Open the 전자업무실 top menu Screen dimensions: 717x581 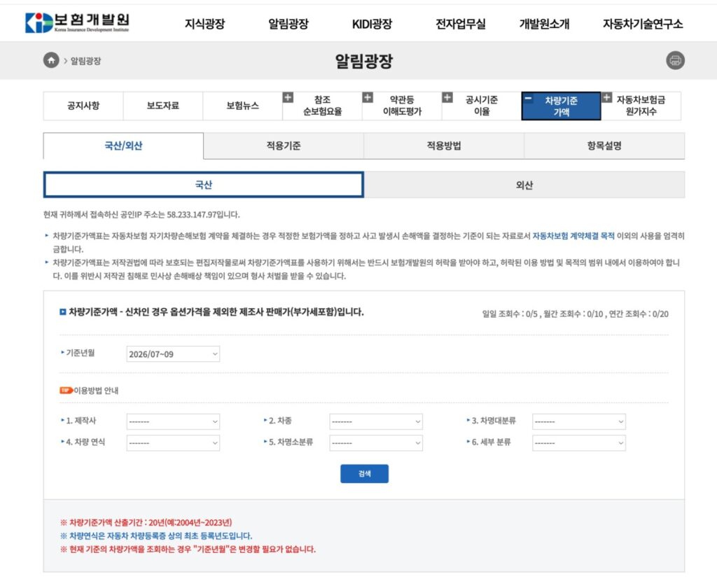(461, 24)
